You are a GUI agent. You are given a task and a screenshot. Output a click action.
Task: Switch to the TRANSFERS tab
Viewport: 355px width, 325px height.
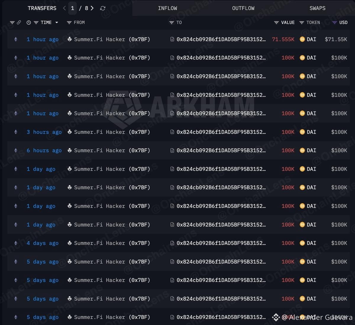click(x=42, y=8)
